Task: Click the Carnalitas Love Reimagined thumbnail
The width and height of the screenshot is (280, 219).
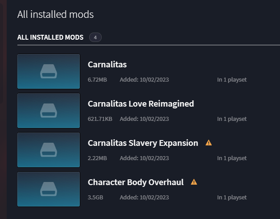Action: pos(49,111)
